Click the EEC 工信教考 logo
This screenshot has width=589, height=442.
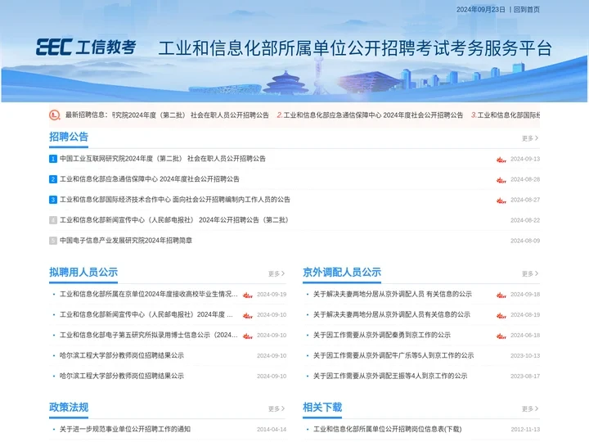[x=86, y=47]
